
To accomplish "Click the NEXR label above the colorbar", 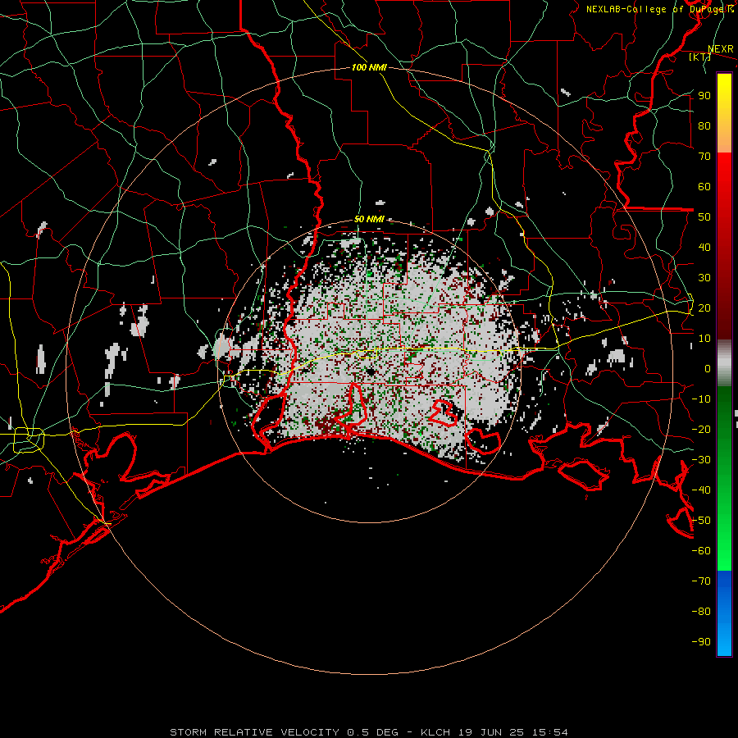I will tap(721, 49).
